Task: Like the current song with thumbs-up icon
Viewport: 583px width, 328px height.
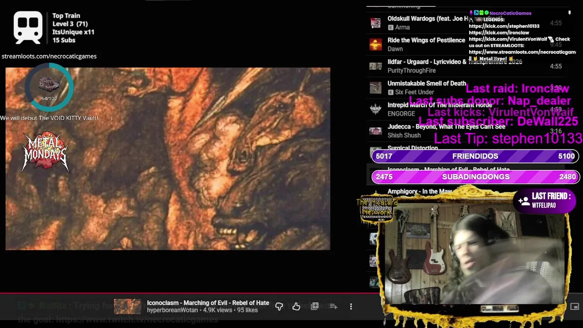Action: pos(297,307)
